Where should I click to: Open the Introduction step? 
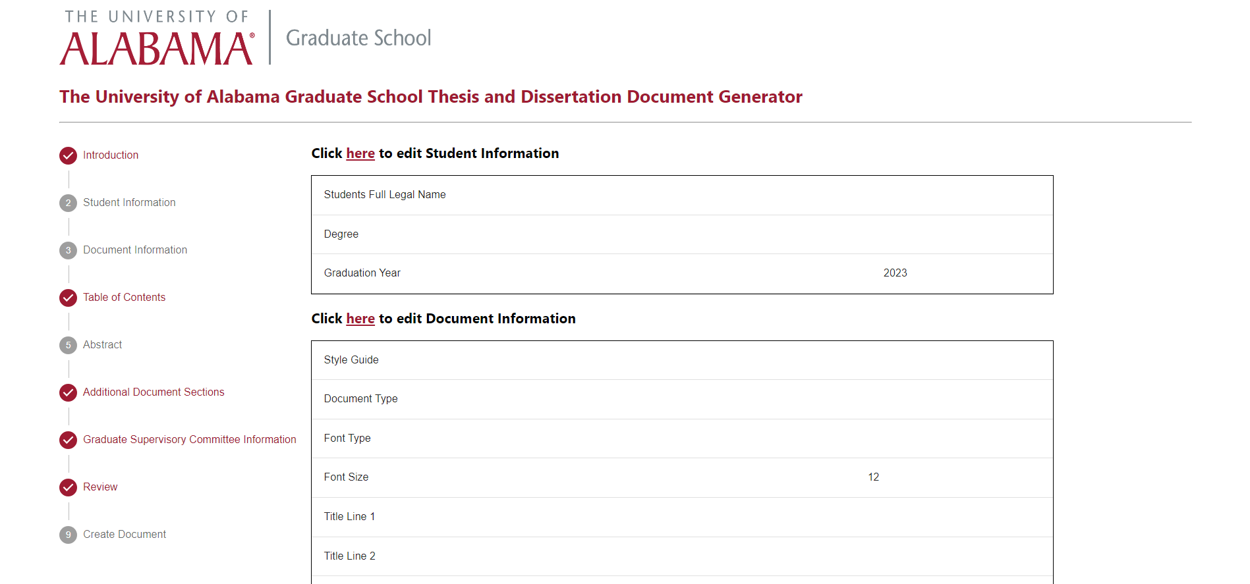tap(111, 155)
